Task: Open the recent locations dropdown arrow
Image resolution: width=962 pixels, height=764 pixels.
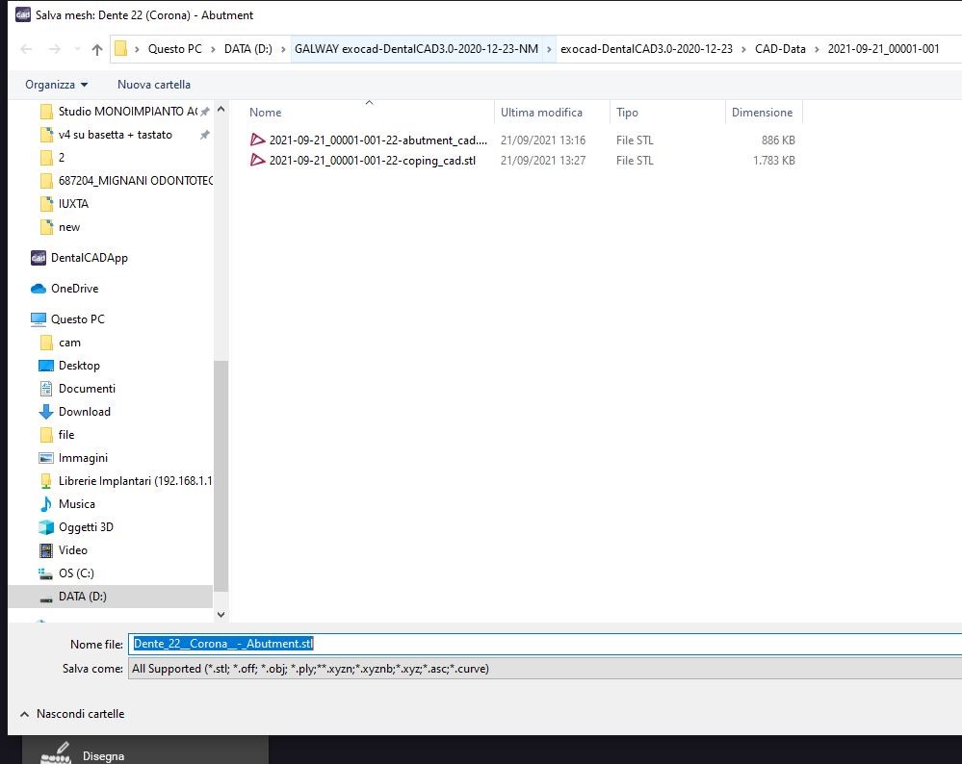Action: pos(77,49)
